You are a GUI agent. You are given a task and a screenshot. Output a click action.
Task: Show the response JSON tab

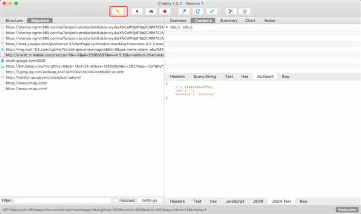point(258,201)
